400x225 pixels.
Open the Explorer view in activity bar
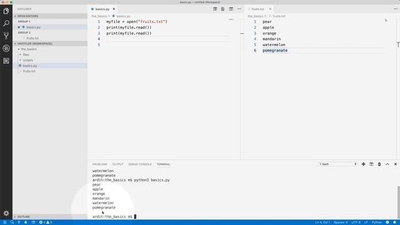click(x=6, y=11)
